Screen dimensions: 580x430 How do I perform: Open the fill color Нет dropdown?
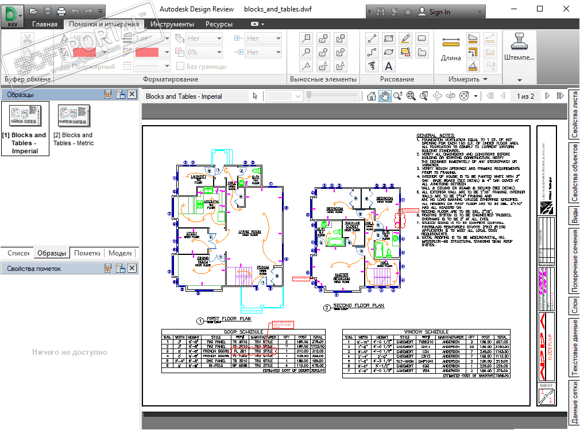coord(219,38)
